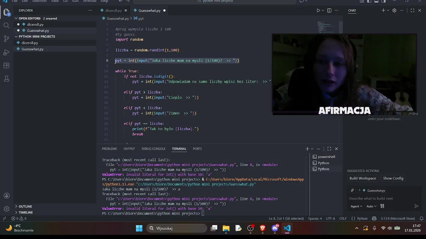Open Explorer views ellipsis menu
Image resolution: width=426 pixels, height=239 pixels.
[x=90, y=11]
